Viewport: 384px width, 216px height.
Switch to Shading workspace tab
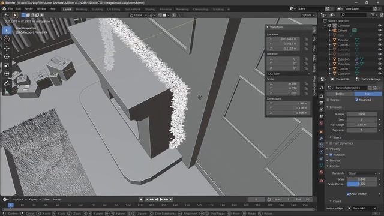150,10
